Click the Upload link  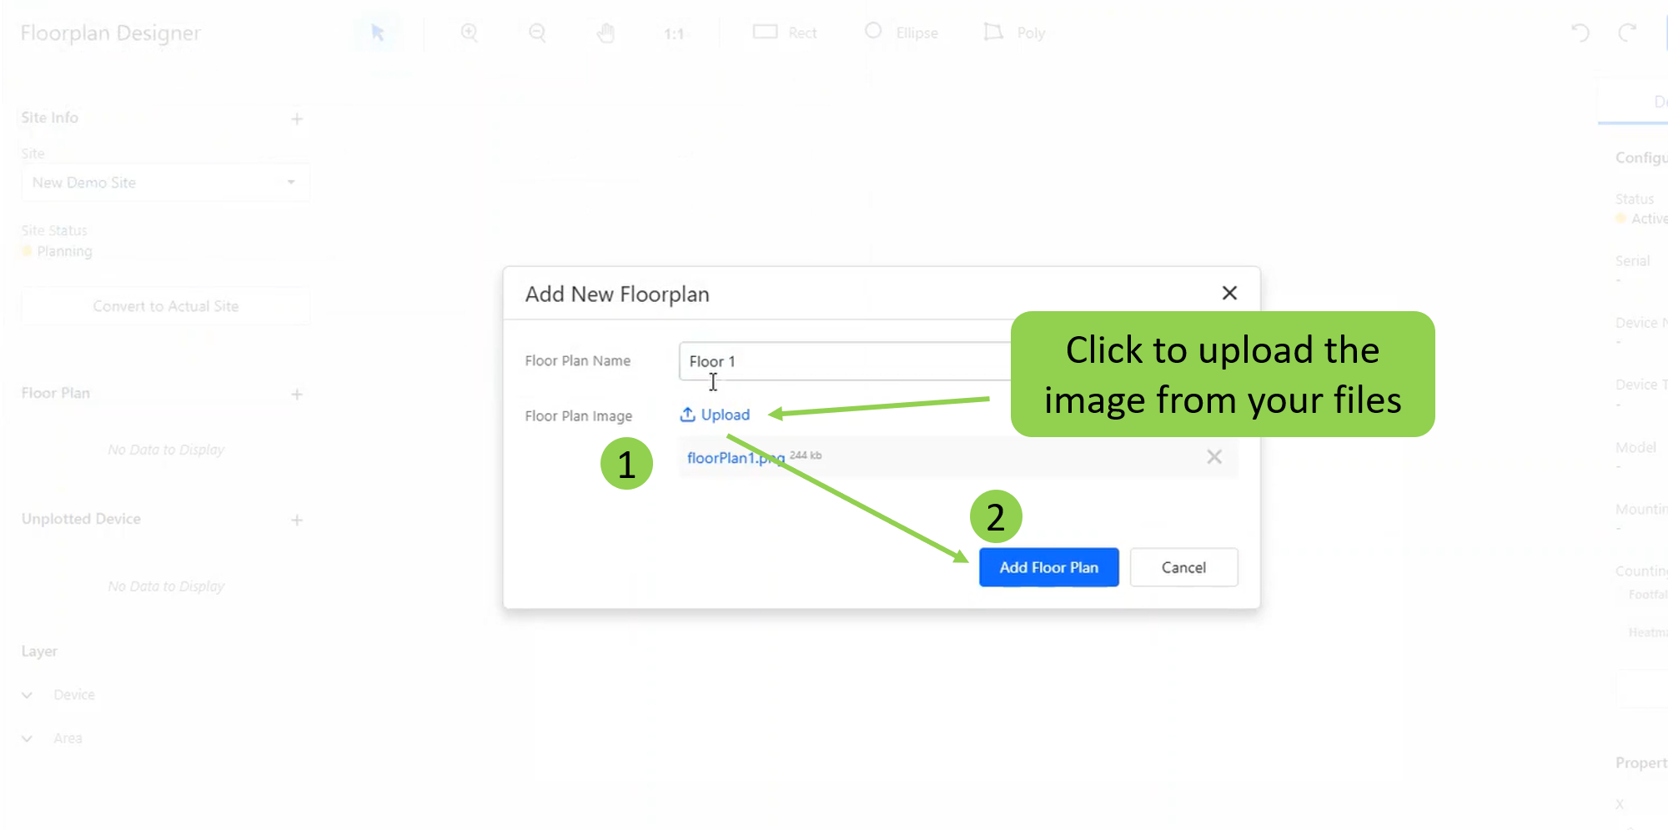[715, 415]
